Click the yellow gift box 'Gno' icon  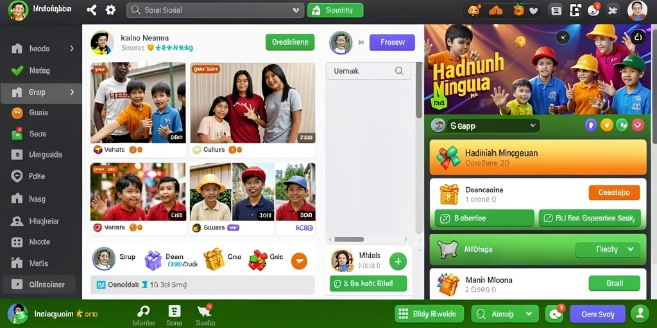click(214, 259)
